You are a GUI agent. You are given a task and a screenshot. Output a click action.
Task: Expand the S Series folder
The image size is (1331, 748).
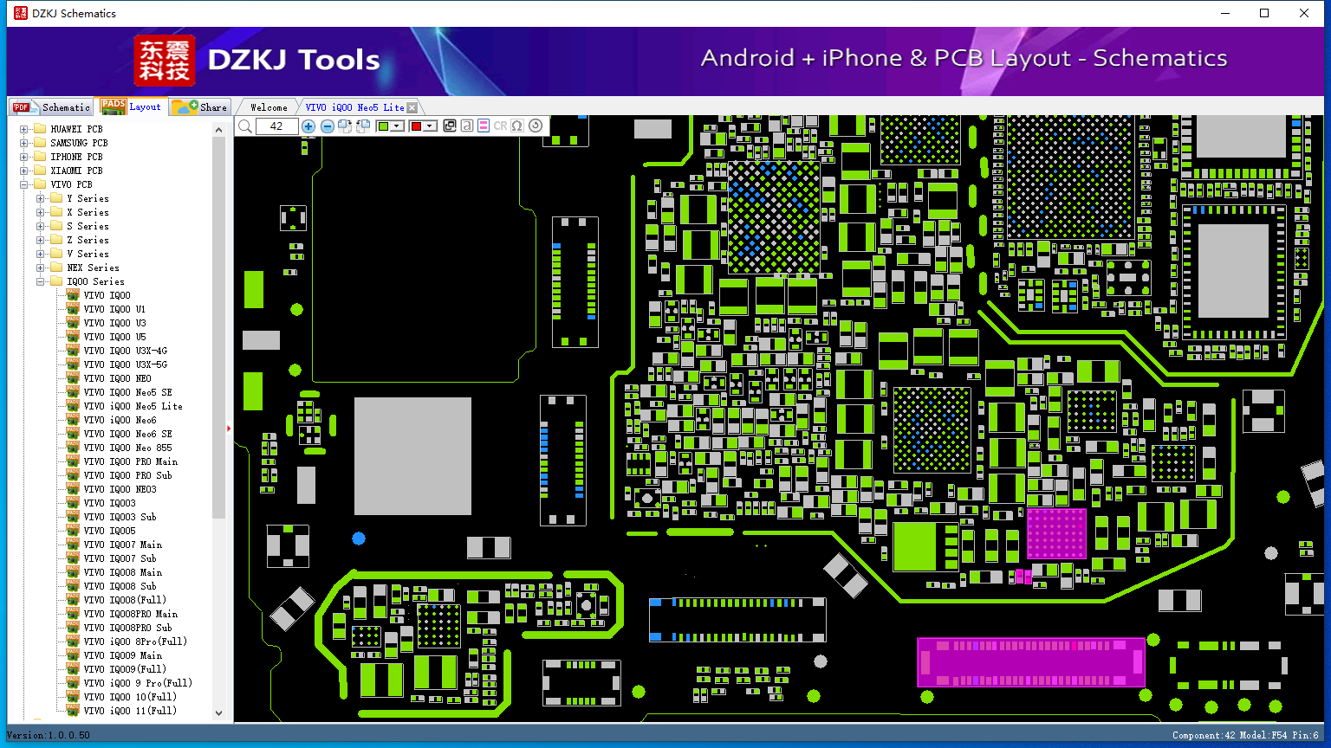pyautogui.click(x=41, y=226)
